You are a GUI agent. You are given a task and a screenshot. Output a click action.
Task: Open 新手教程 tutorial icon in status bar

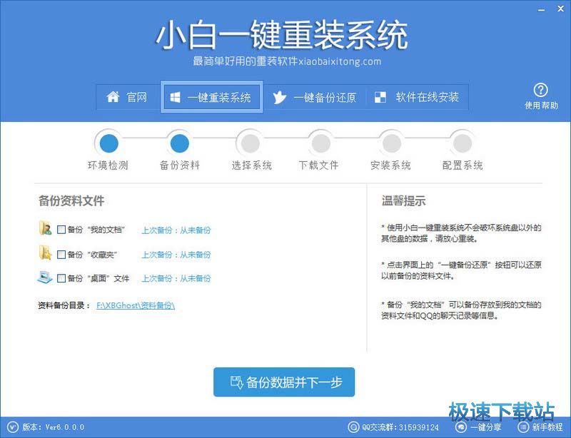coord(522,427)
